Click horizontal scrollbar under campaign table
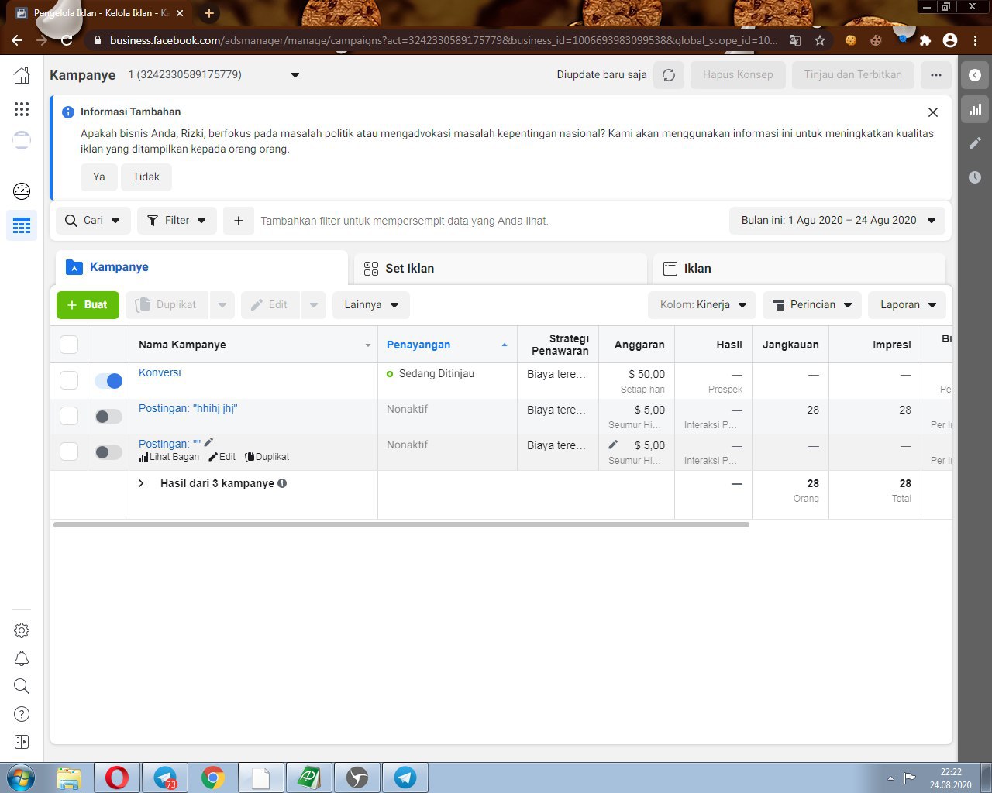Viewport: 992px width, 793px height. coord(401,525)
